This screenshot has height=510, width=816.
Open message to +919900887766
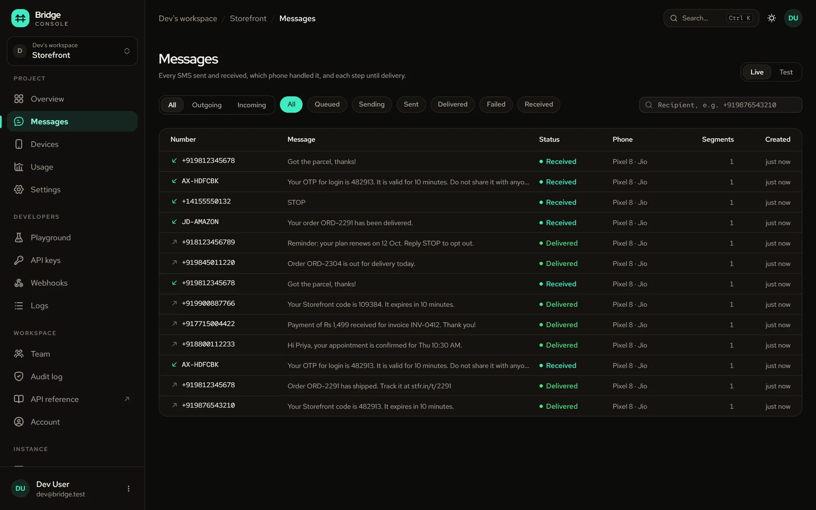click(480, 304)
